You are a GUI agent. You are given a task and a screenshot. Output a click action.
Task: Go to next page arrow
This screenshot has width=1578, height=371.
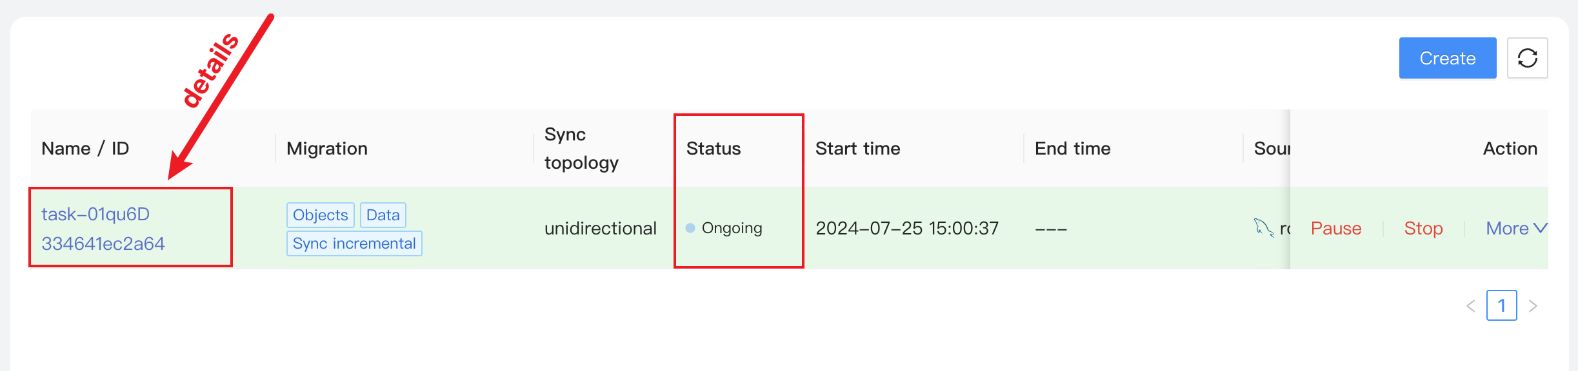pos(1533,306)
